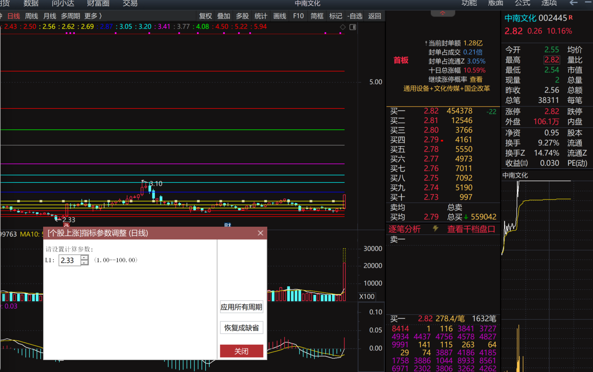Screen dimensions: 593x372
Task: Expand the 更多 period options
Action: pos(93,16)
